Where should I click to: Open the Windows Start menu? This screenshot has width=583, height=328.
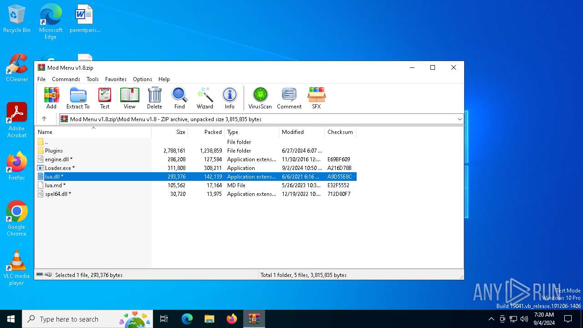point(11,319)
